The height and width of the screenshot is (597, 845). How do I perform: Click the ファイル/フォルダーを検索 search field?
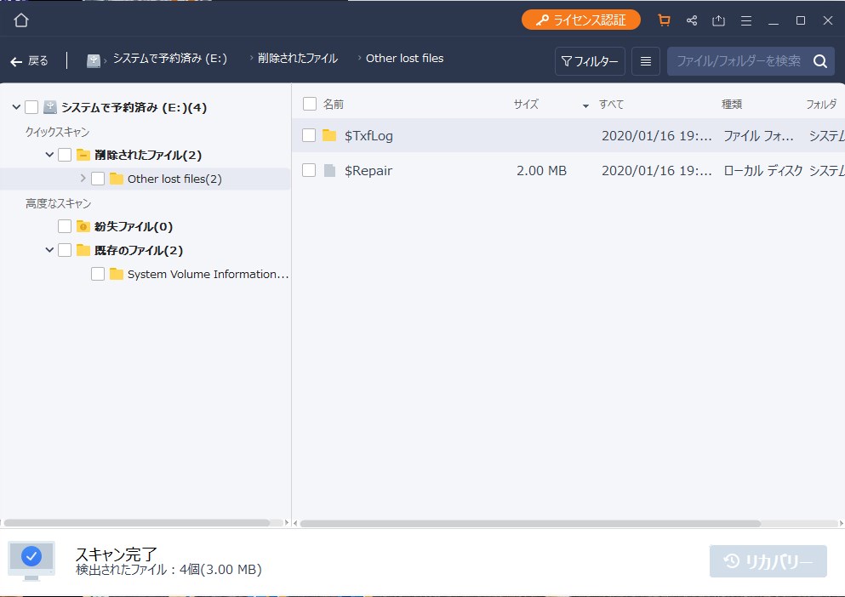click(x=738, y=61)
